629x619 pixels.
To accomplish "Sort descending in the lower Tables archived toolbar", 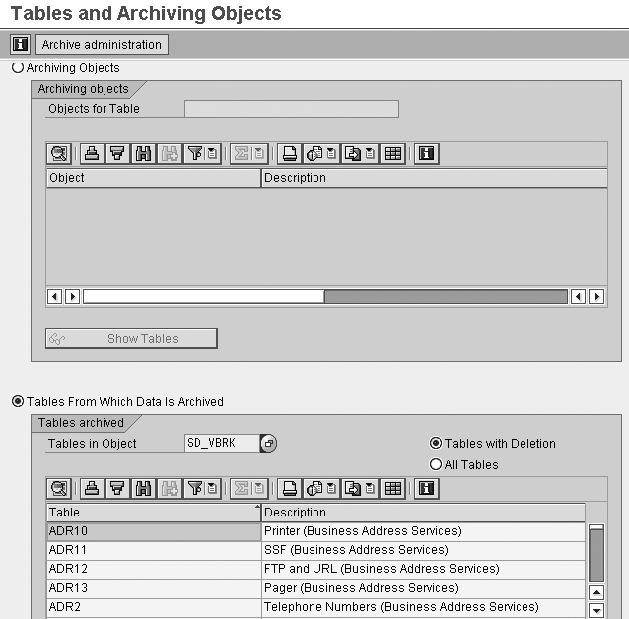I will (x=117, y=488).
